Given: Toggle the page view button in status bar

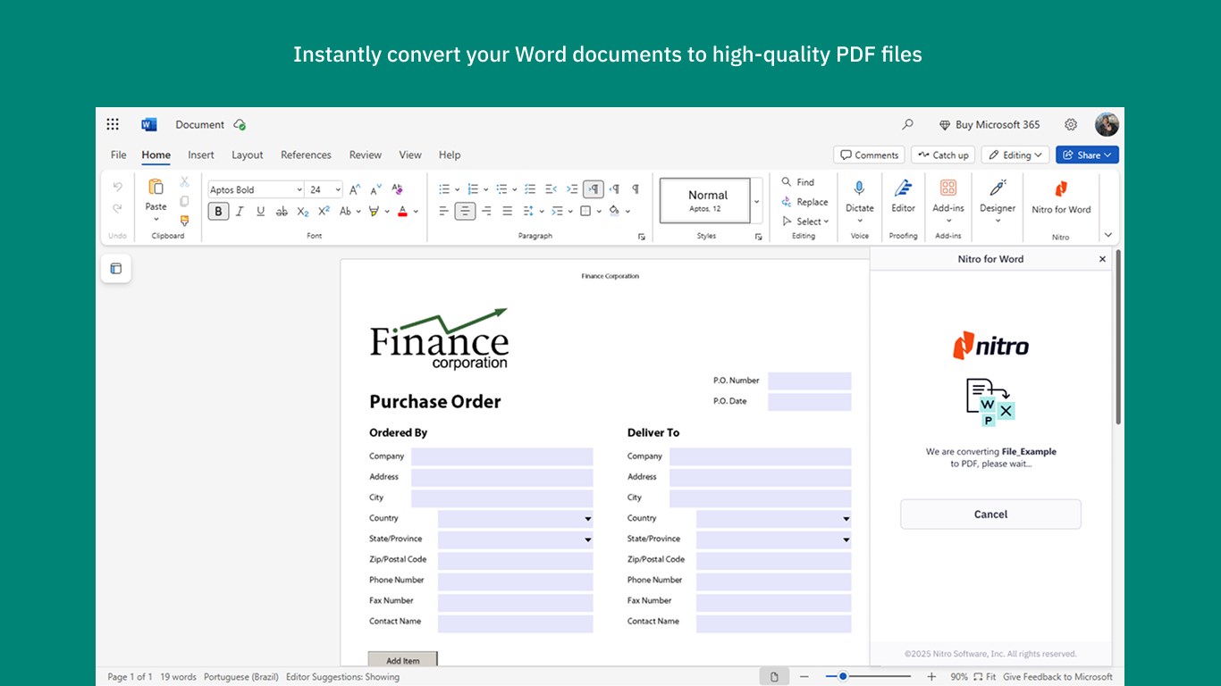Looking at the screenshot, I should pyautogui.click(x=775, y=677).
